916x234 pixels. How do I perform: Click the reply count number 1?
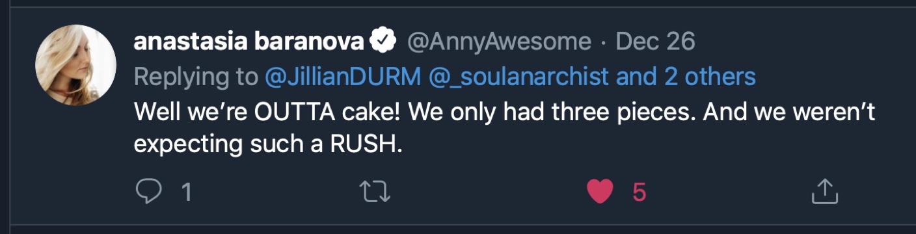tap(186, 192)
